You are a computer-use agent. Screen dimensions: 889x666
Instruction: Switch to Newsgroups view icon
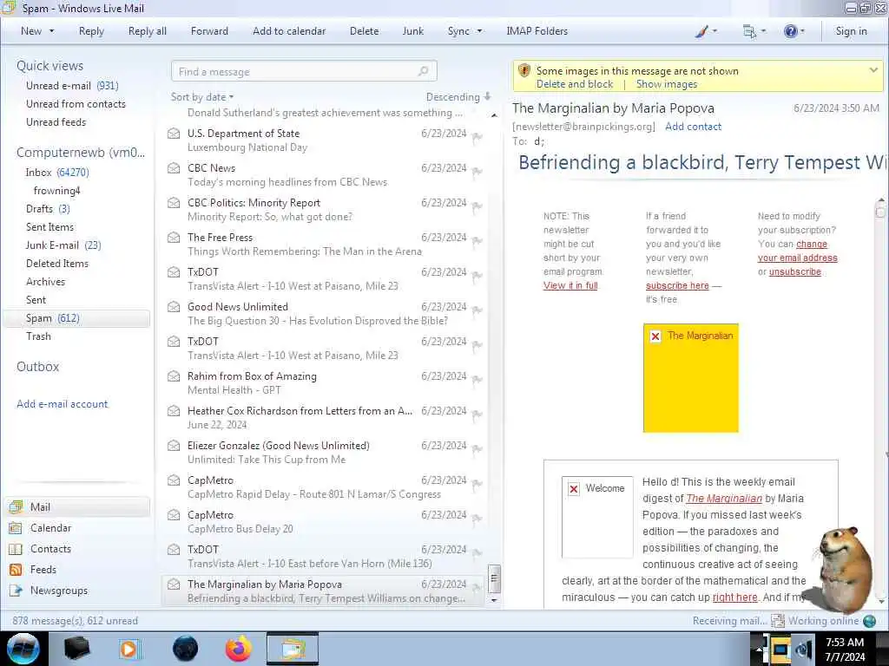16,591
